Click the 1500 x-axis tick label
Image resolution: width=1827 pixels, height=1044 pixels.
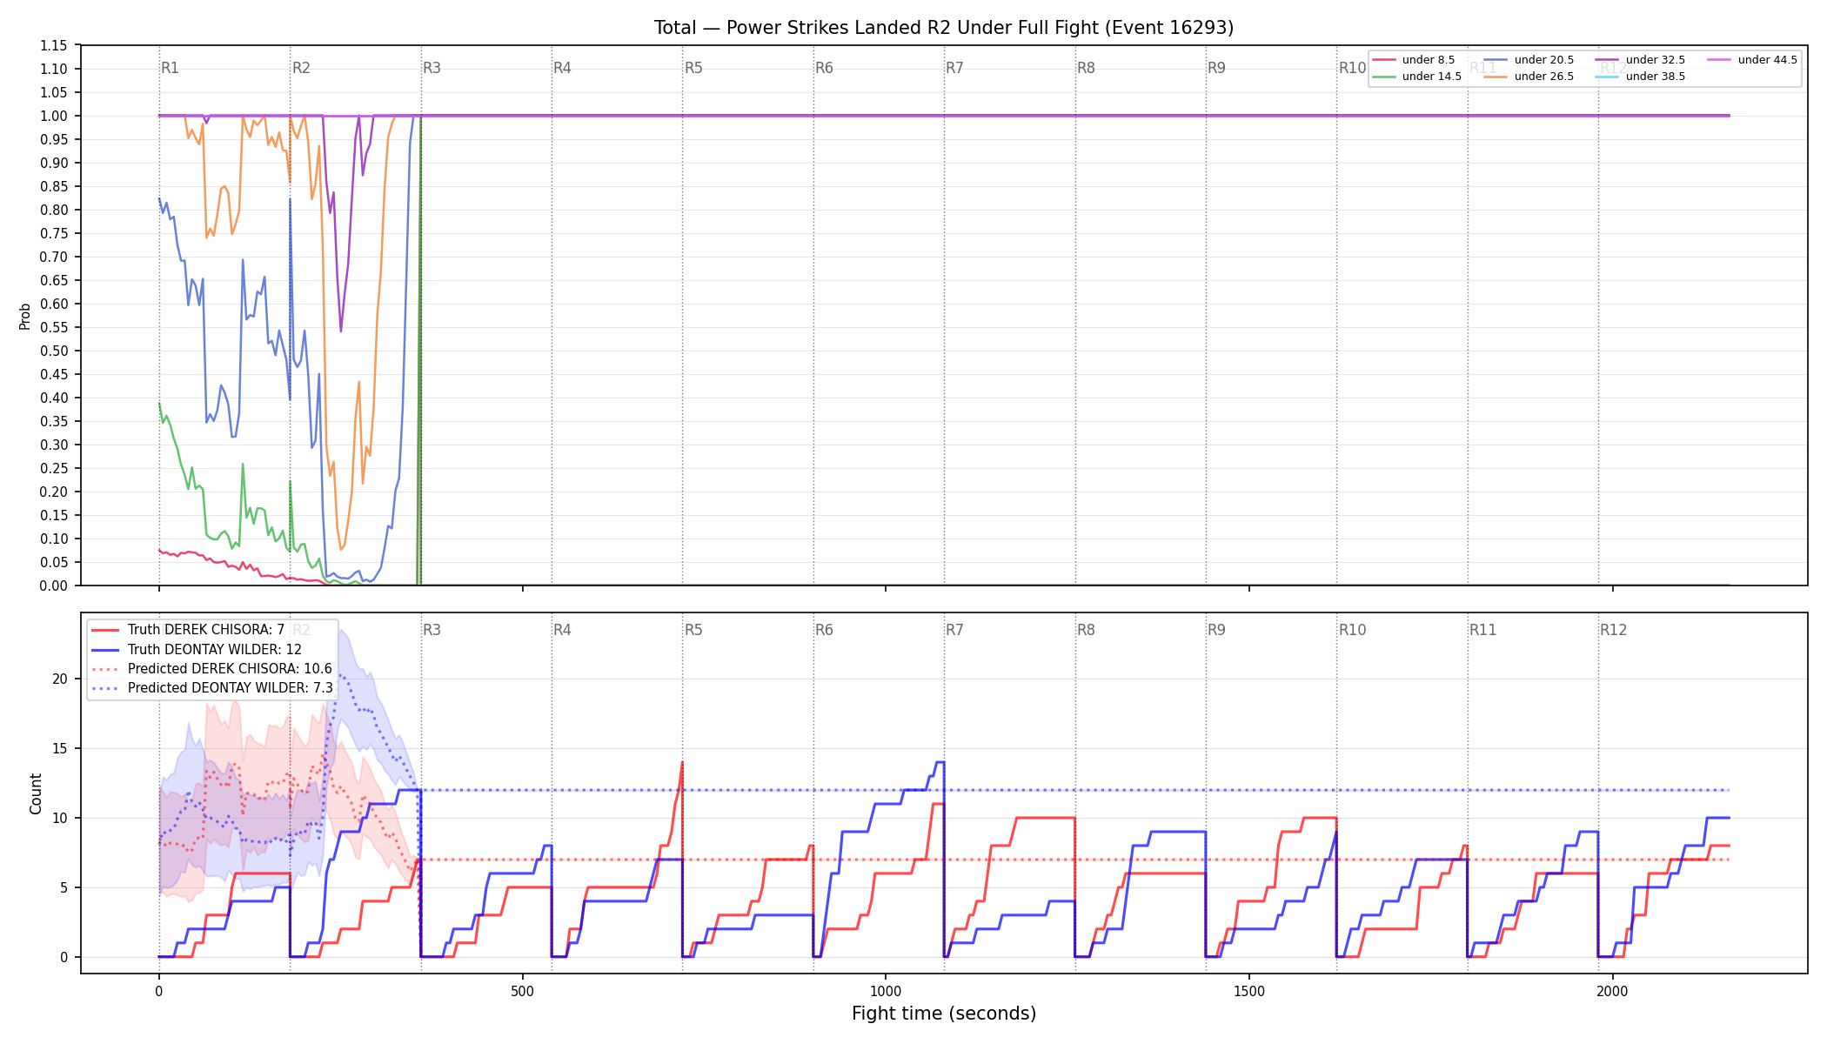pyautogui.click(x=1249, y=991)
